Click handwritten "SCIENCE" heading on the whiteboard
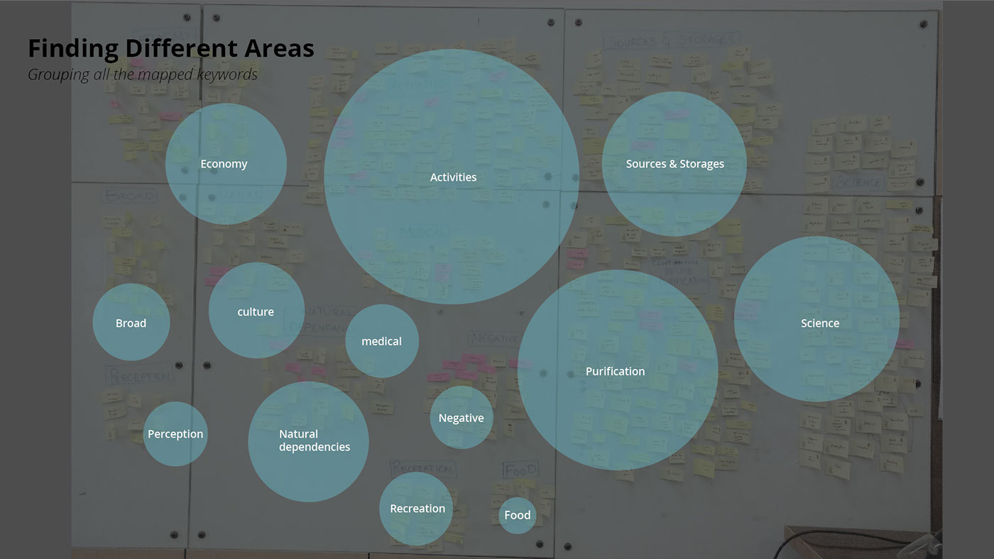Viewport: 994px width, 559px height. (x=859, y=182)
